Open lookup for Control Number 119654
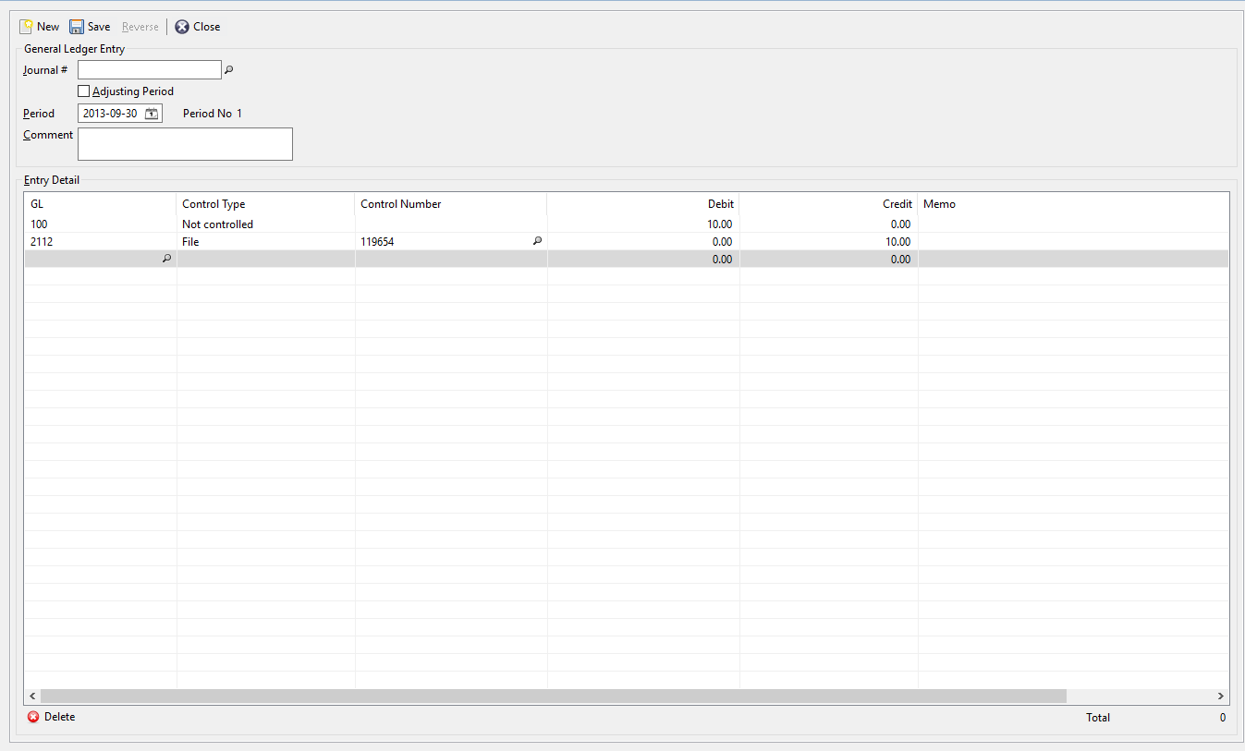 [537, 241]
